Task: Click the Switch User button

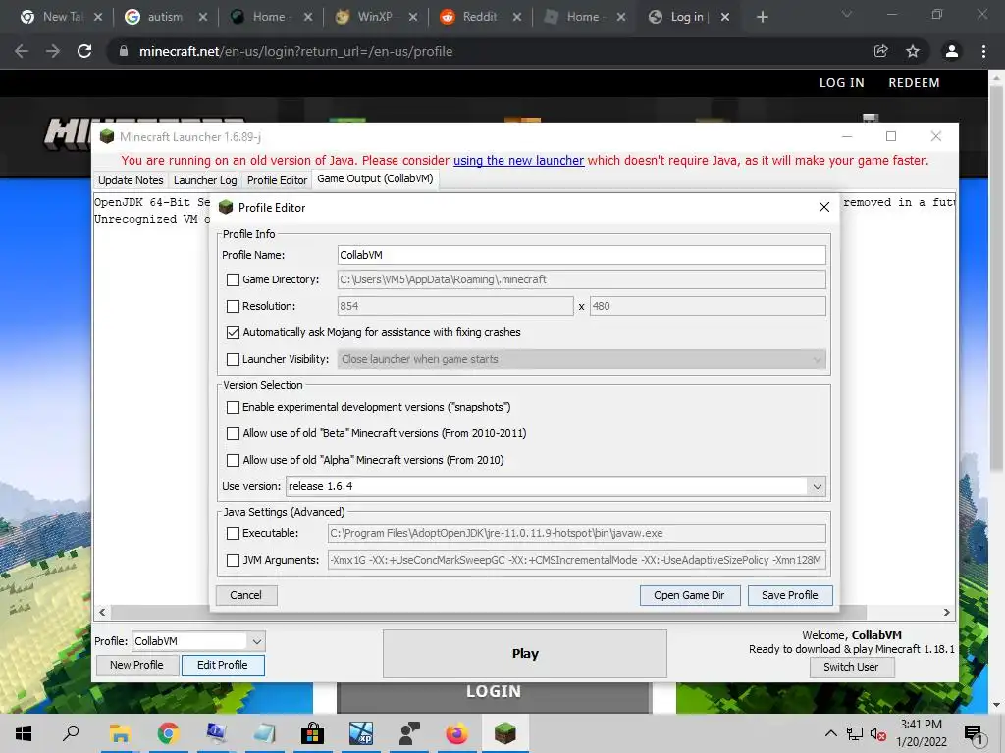Action: point(851,667)
